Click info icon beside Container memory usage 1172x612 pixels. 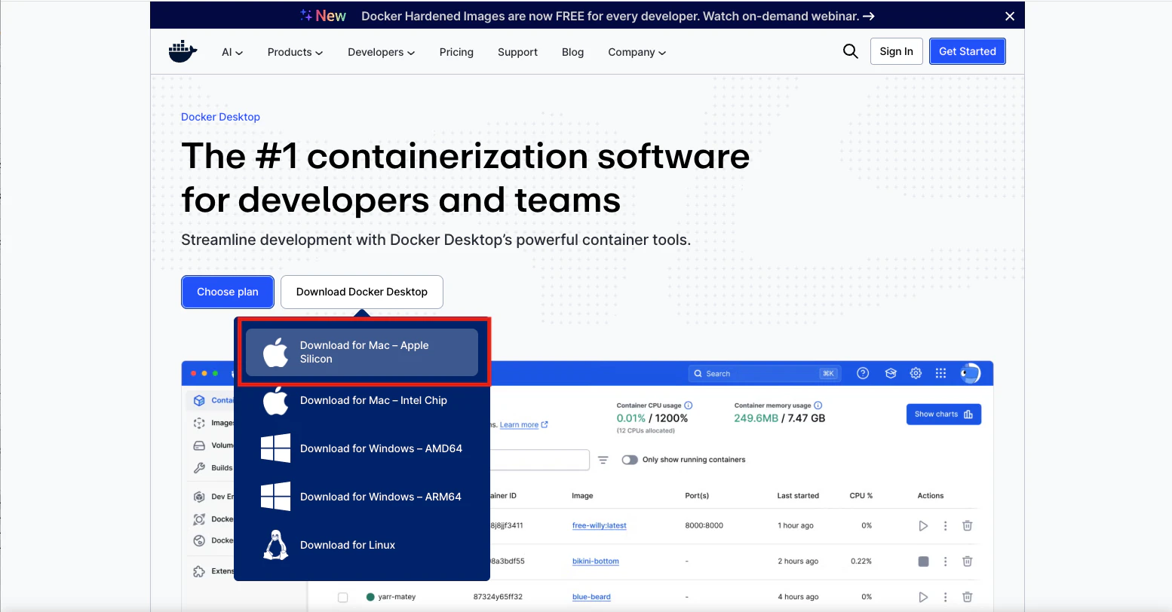pos(818,405)
